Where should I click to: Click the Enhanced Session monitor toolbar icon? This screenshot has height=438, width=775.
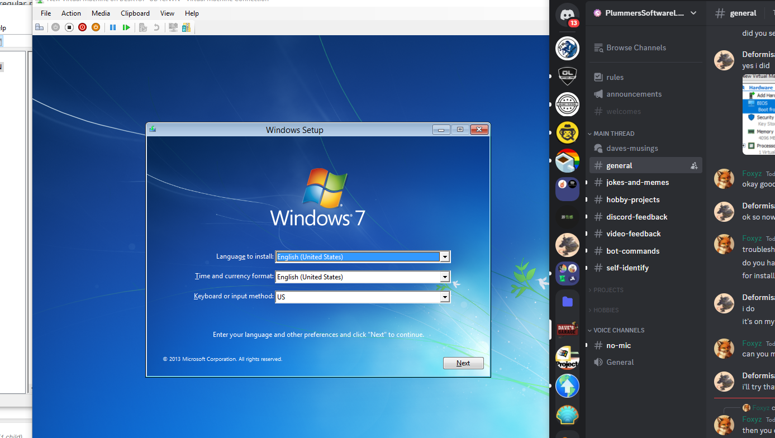click(173, 27)
